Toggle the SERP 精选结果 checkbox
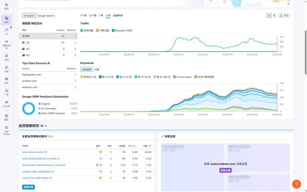Image resolution: width=307 pixels, height=192 pixels. (196, 77)
